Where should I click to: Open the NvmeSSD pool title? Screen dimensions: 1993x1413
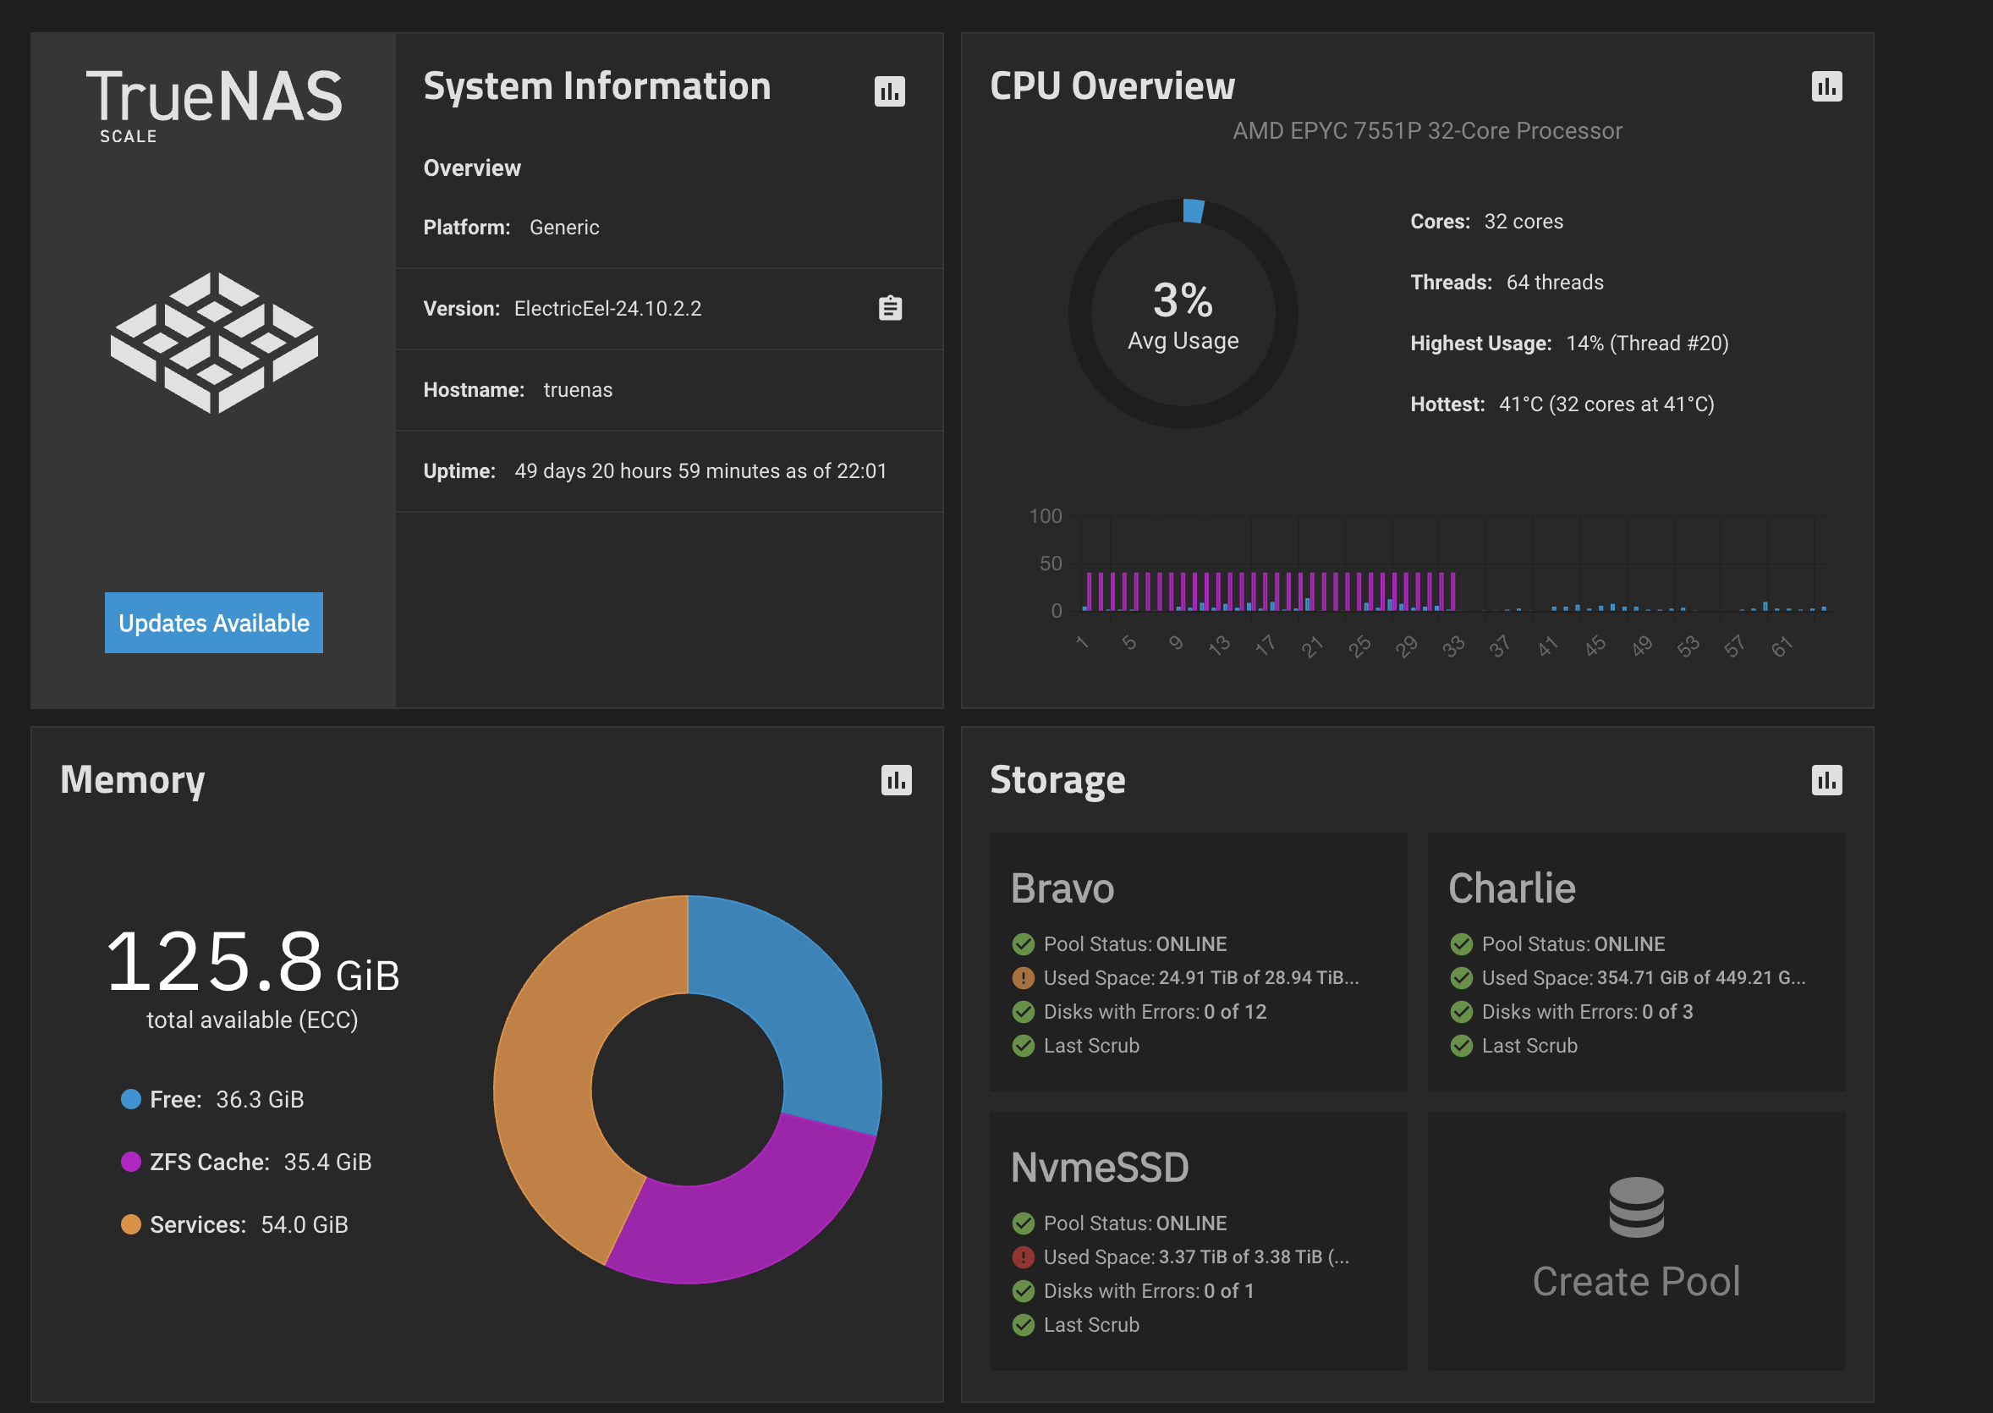coord(1100,1168)
